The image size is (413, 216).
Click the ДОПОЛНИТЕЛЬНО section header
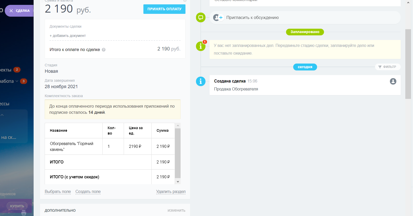[60, 210]
